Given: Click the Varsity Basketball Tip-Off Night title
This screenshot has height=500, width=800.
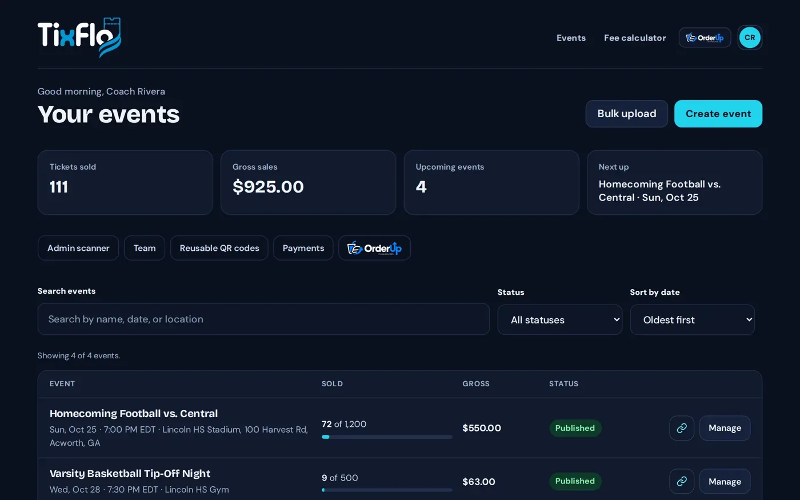Looking at the screenshot, I should coord(130,473).
